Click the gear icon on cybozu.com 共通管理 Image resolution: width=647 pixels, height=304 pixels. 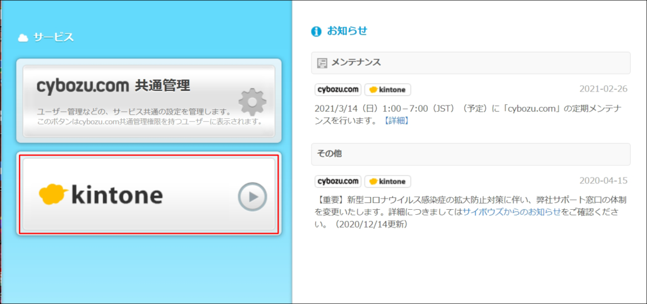(x=252, y=102)
